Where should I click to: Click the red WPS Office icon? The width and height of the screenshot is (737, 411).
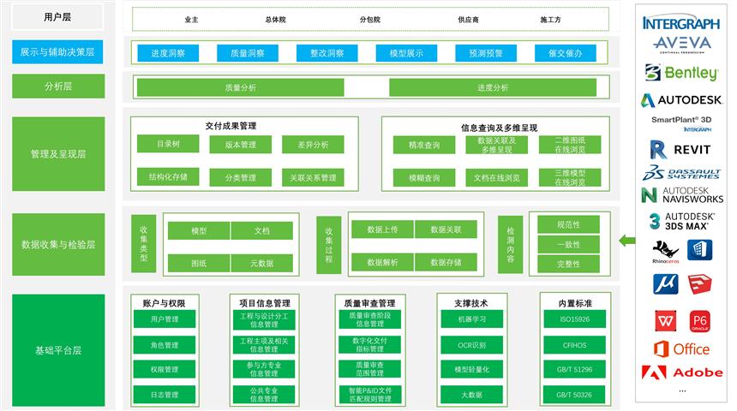click(x=666, y=321)
